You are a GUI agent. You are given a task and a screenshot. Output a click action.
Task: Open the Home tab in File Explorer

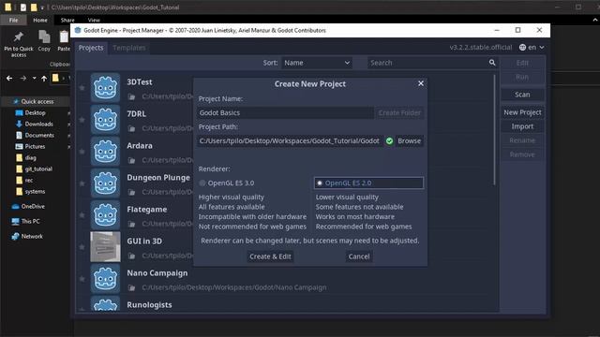pyautogui.click(x=40, y=21)
